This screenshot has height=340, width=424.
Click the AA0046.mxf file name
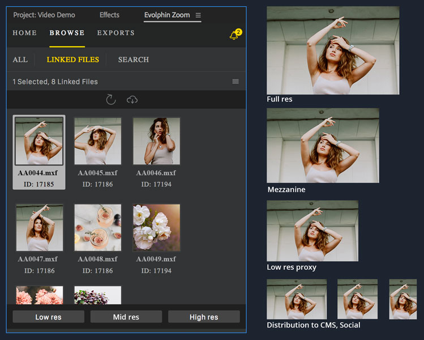(x=156, y=173)
